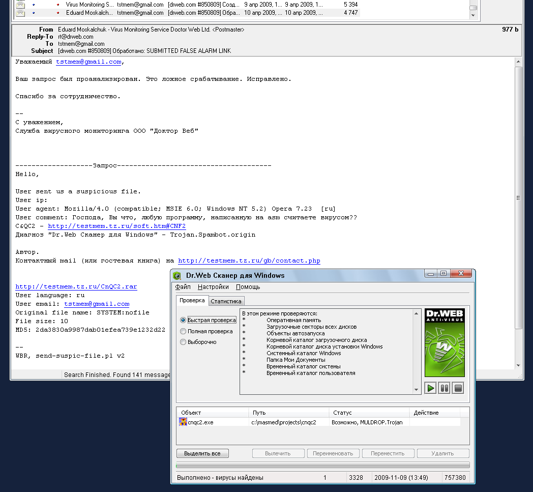Click email body scroll-up arrow
This screenshot has height=492, width=533.
518,62
